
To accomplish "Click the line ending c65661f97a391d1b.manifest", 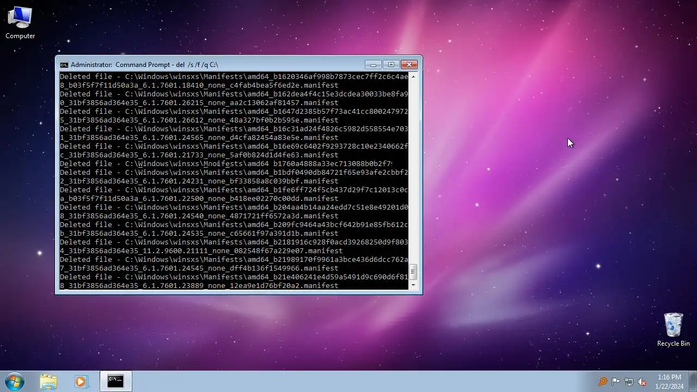I will coord(199,234).
